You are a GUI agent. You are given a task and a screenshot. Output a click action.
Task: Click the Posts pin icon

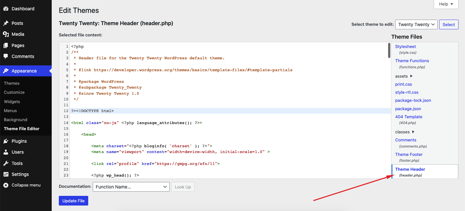(x=6, y=23)
